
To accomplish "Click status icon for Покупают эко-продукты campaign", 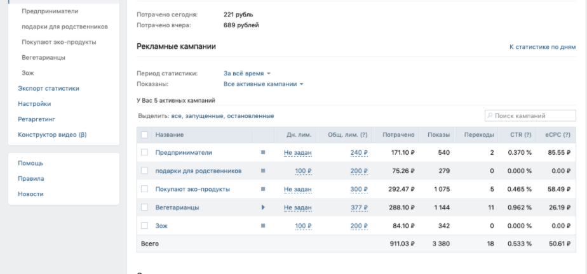I will click(263, 189).
